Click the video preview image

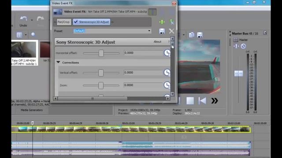[x=199, y=66]
